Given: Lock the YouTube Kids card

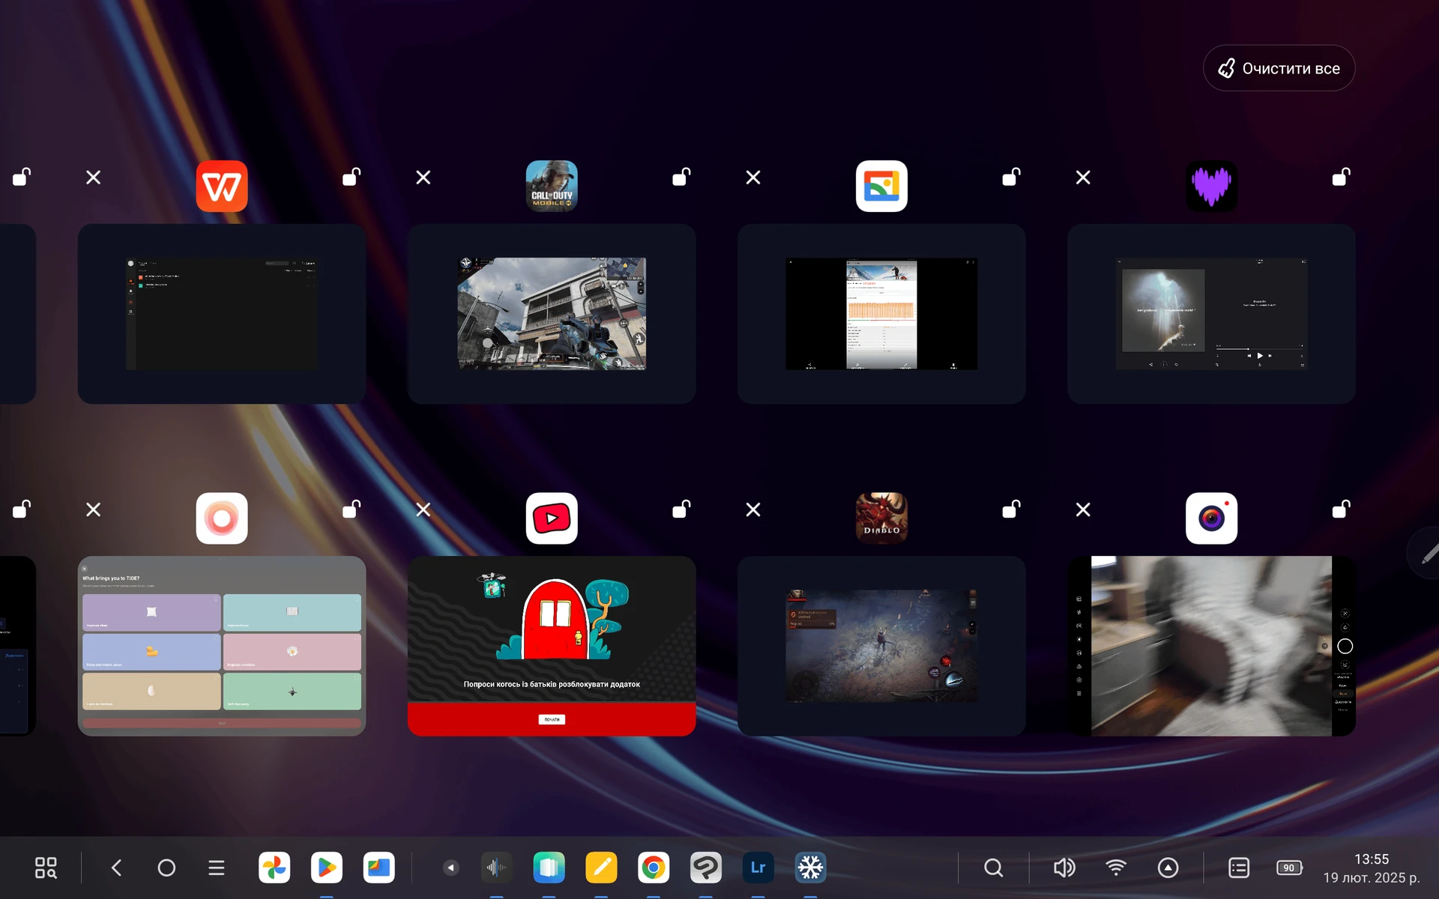Looking at the screenshot, I should tap(681, 509).
